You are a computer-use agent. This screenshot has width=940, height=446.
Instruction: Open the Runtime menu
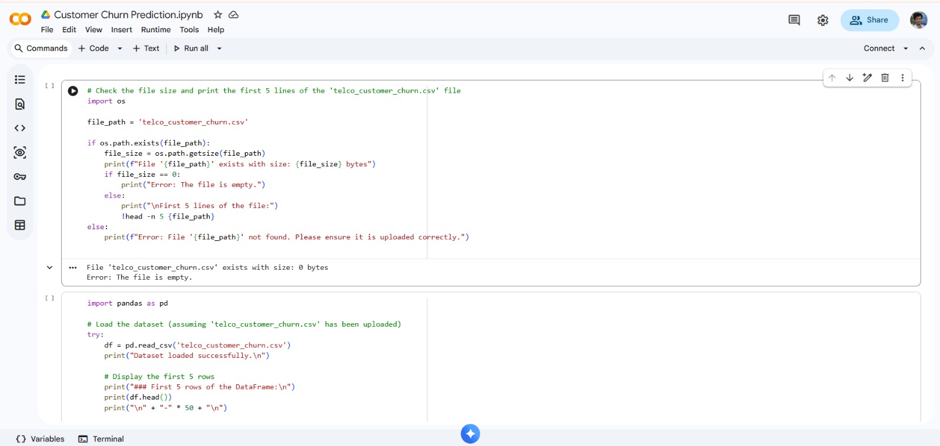[156, 30]
